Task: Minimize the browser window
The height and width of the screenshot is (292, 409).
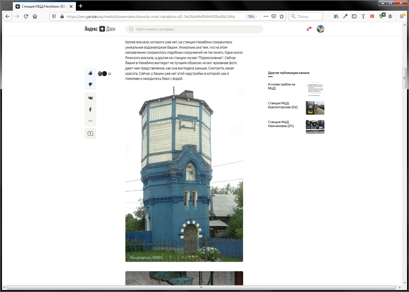Action: point(383,3)
